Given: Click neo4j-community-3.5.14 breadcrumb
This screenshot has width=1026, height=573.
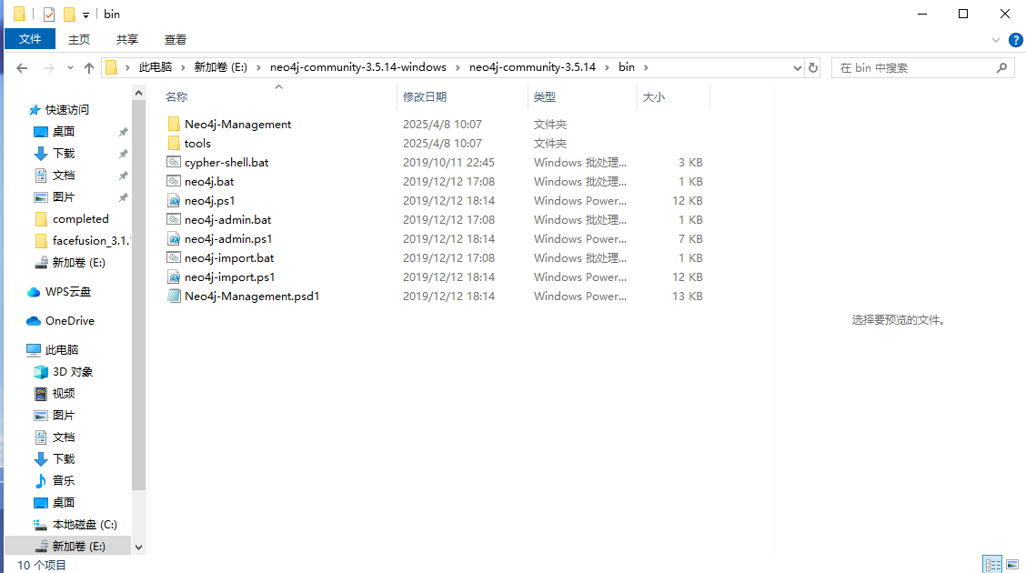Looking at the screenshot, I should pyautogui.click(x=532, y=67).
